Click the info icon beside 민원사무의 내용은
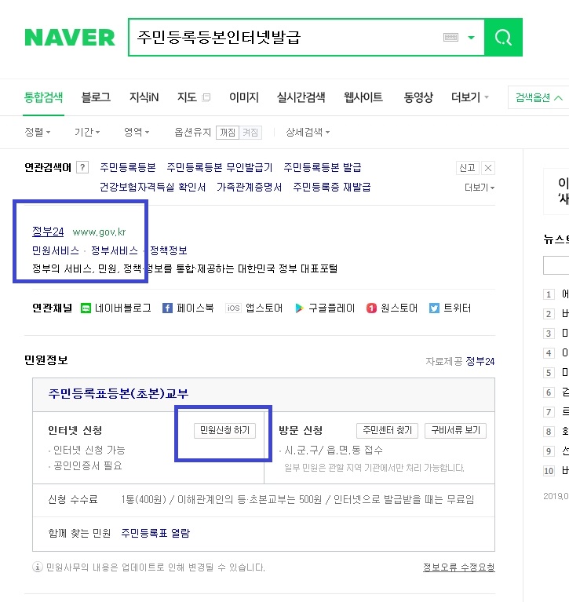The width and height of the screenshot is (569, 602). pyautogui.click(x=37, y=567)
